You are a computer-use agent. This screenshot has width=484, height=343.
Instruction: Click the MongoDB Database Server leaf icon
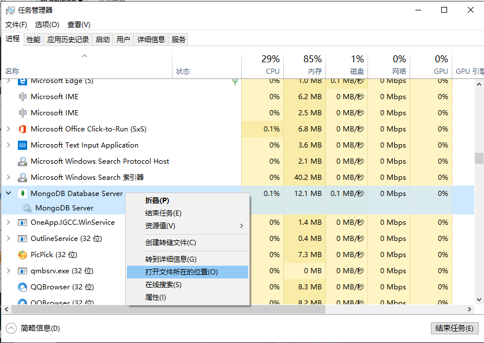[22, 193]
